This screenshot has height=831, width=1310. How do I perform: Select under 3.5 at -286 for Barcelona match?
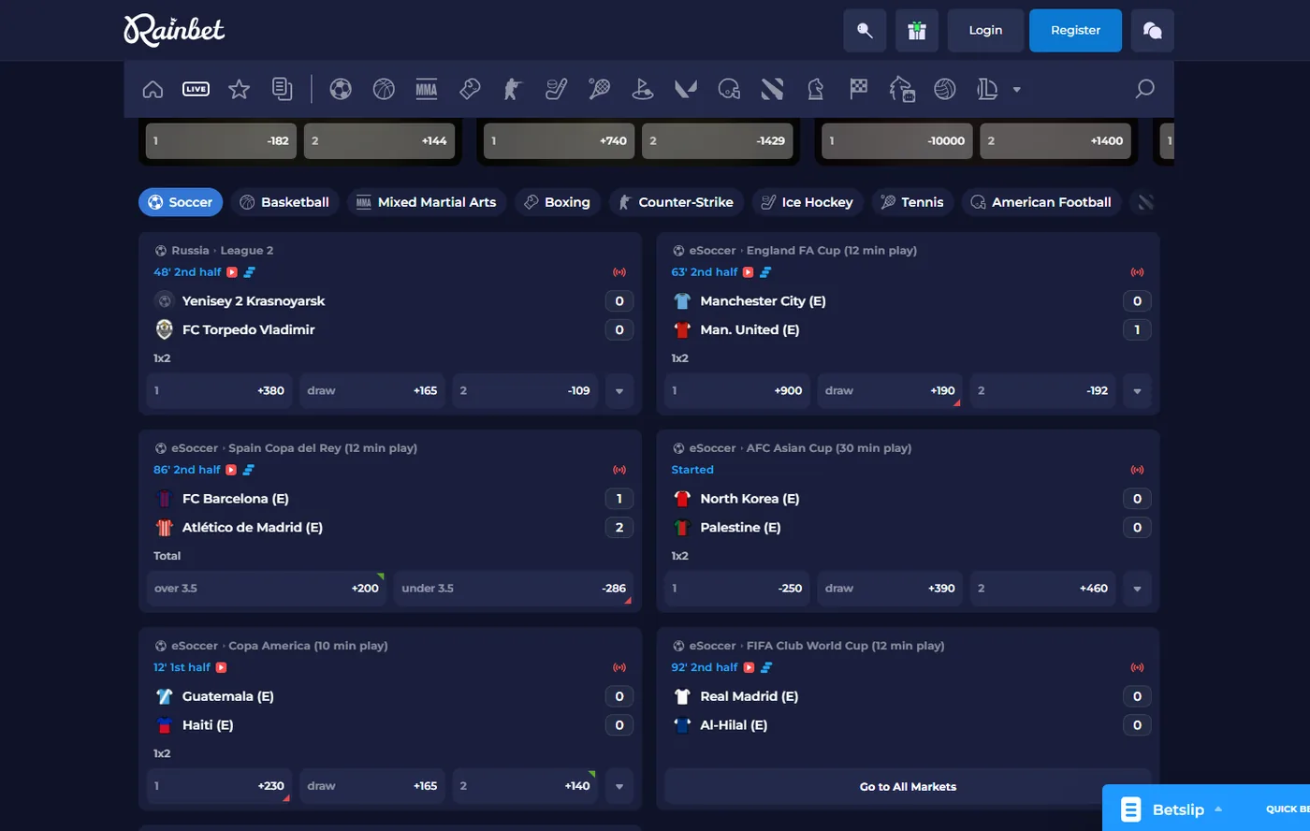tap(514, 589)
